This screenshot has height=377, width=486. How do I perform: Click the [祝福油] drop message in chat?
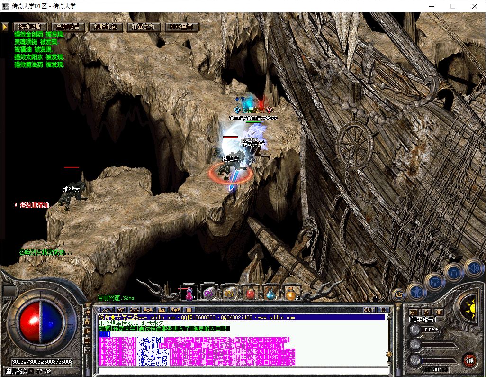[x=191, y=346]
